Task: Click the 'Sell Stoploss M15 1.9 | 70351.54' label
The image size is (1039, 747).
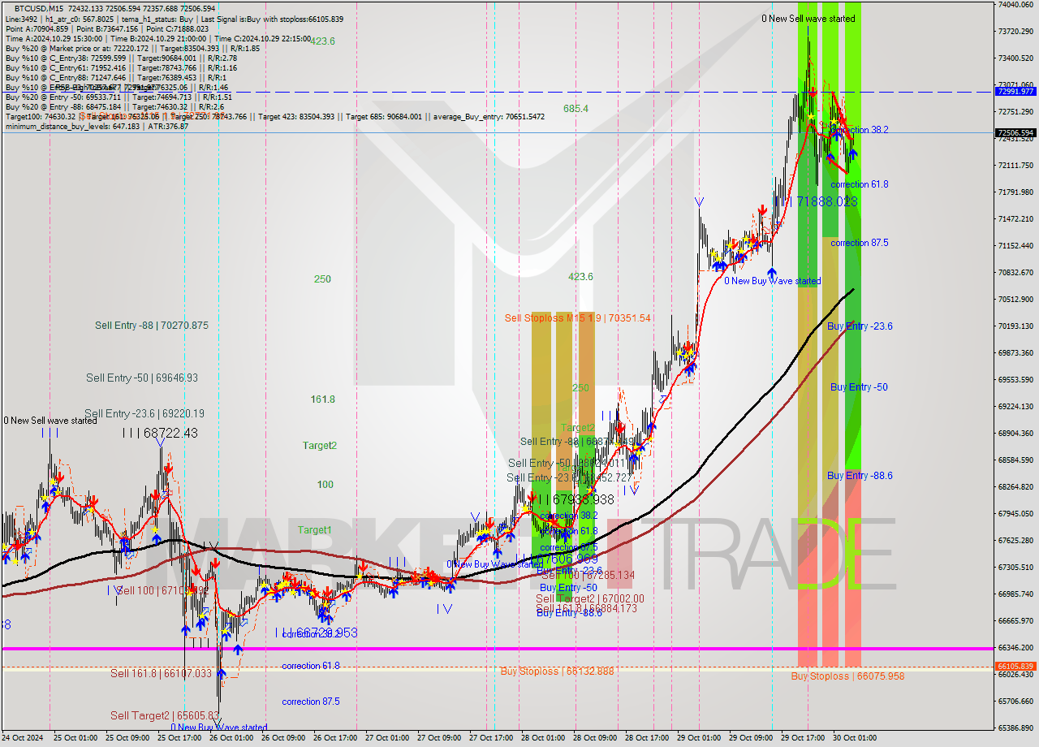Action: [x=577, y=318]
